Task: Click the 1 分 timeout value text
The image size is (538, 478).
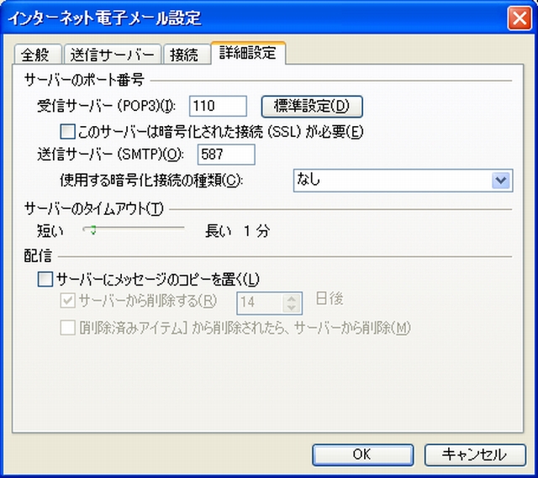Action: click(x=256, y=231)
